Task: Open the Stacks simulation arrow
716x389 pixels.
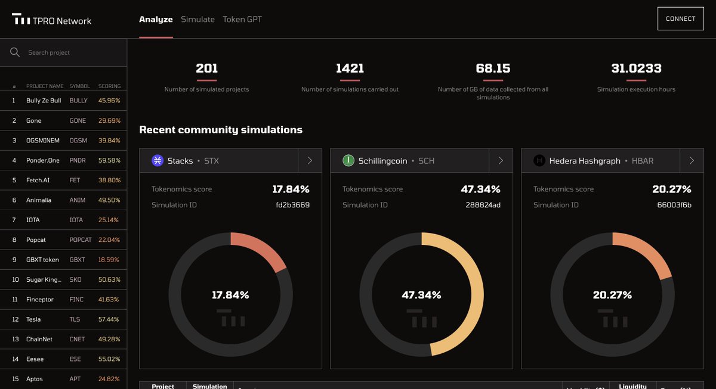Action: [x=310, y=161]
